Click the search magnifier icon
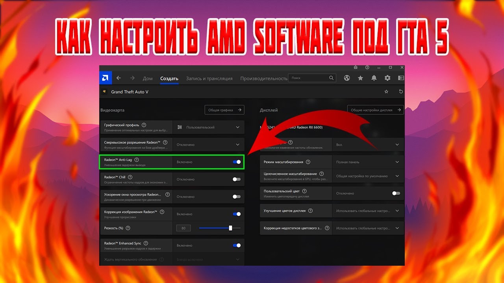Viewport: 504px width, 283px height. [x=332, y=78]
